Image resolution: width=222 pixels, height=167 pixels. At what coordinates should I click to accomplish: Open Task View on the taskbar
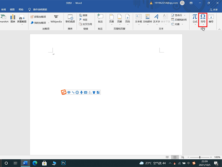click(16, 163)
